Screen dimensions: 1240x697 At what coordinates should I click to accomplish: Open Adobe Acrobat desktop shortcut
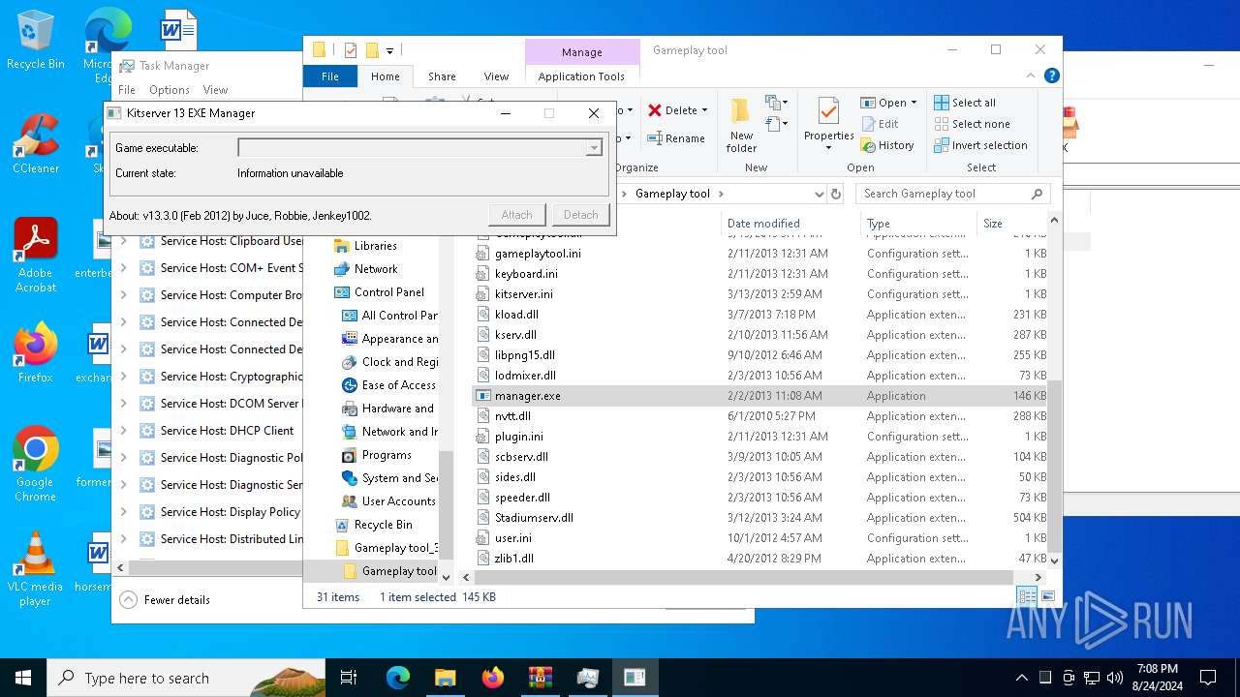pos(35,256)
